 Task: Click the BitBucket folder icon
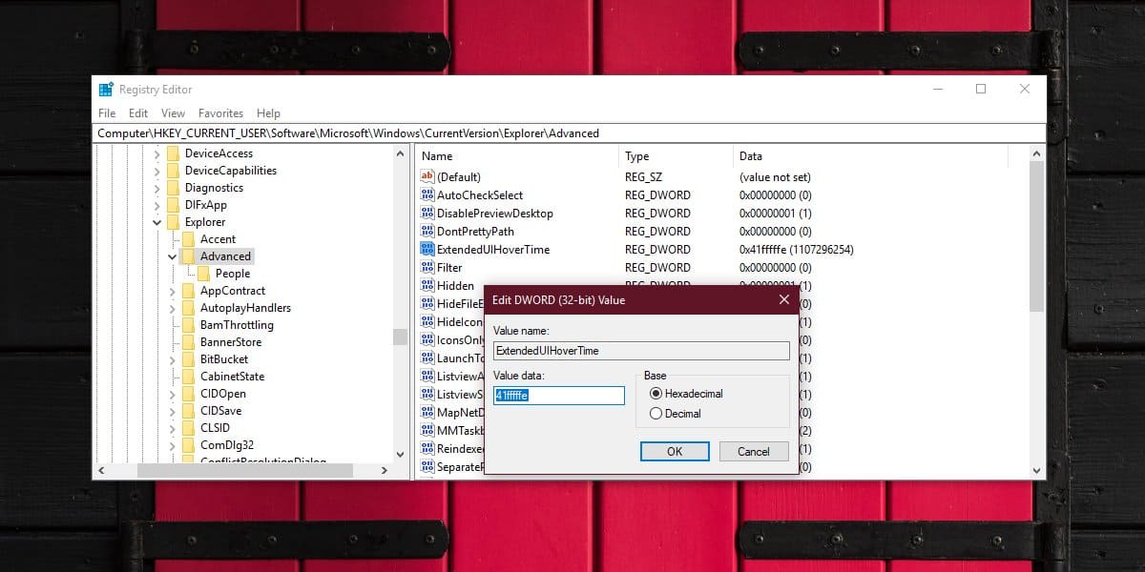[x=188, y=359]
